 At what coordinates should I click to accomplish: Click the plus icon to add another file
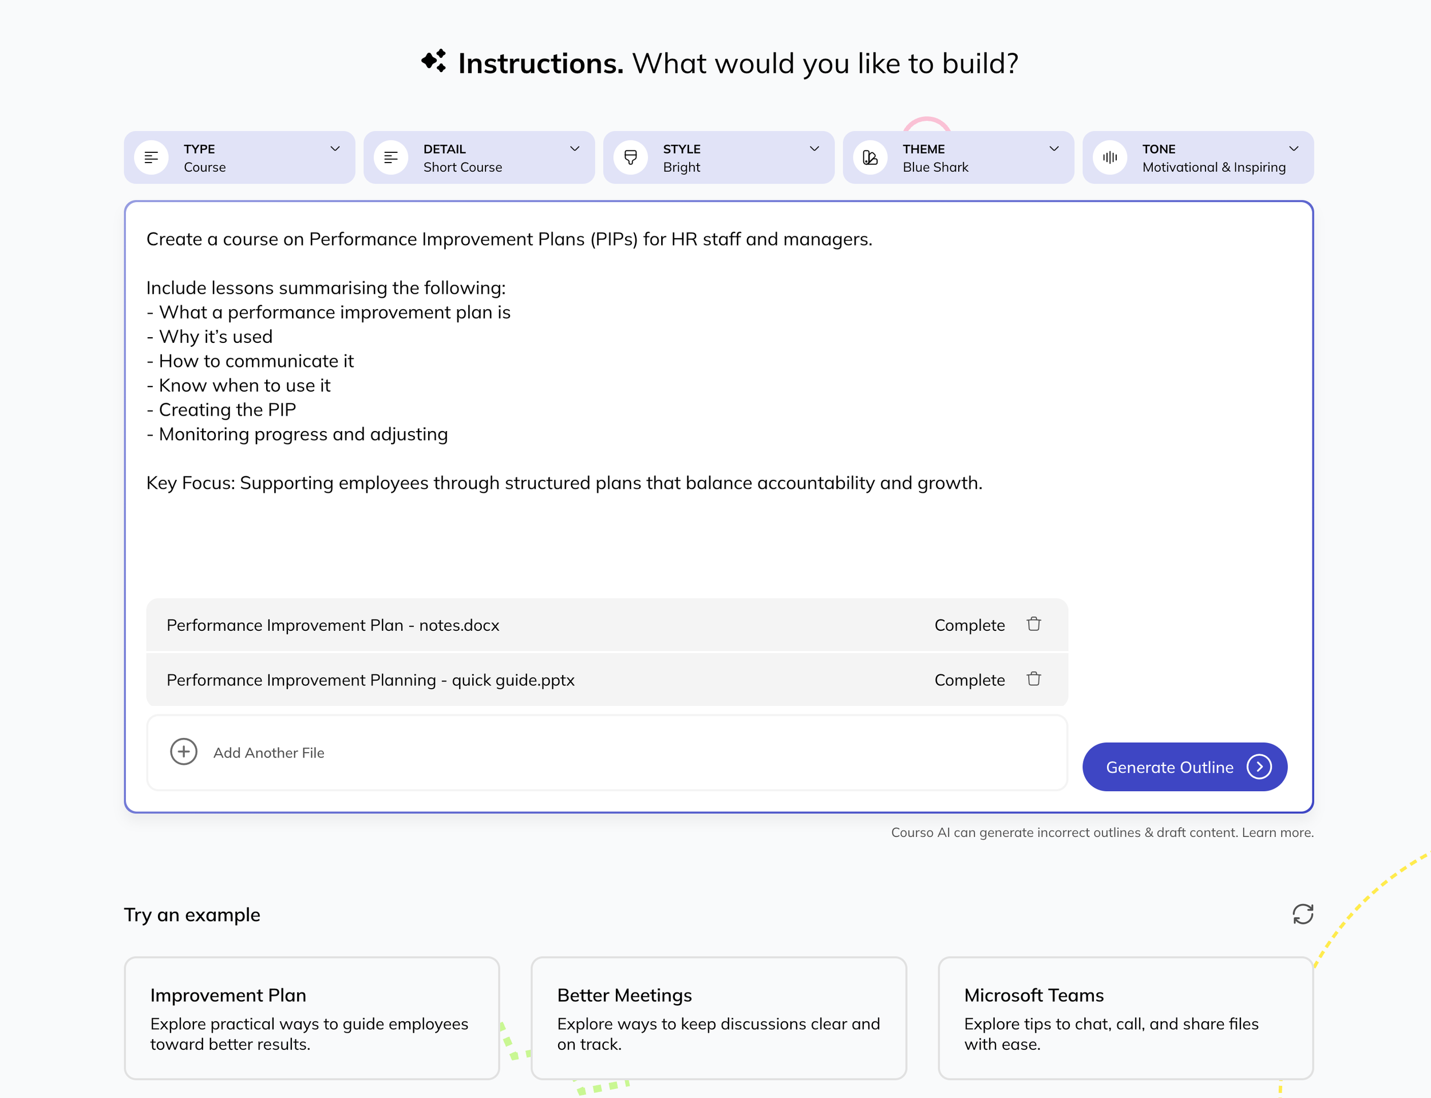184,752
